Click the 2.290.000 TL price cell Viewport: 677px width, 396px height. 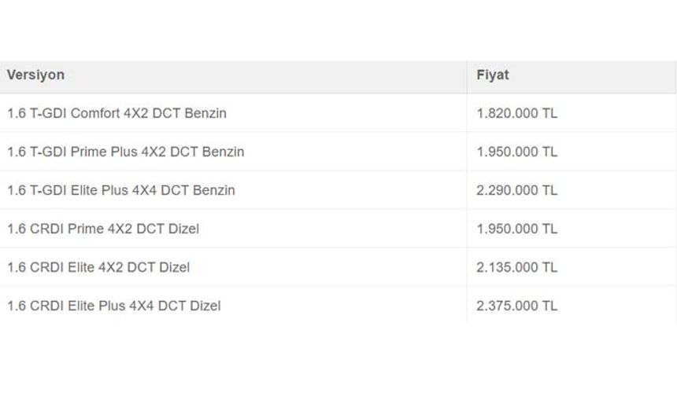click(517, 190)
